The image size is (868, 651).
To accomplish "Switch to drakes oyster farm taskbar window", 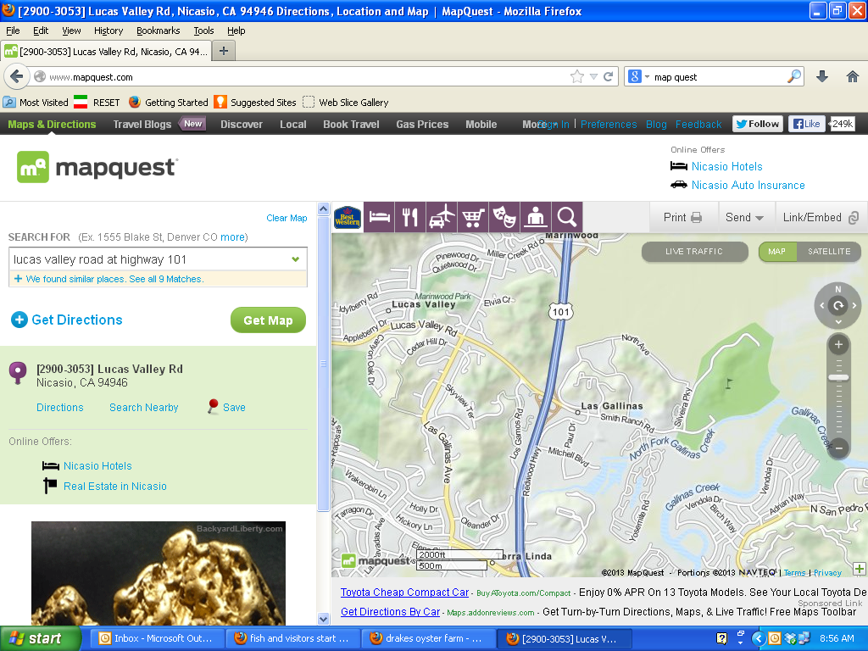I will point(427,638).
